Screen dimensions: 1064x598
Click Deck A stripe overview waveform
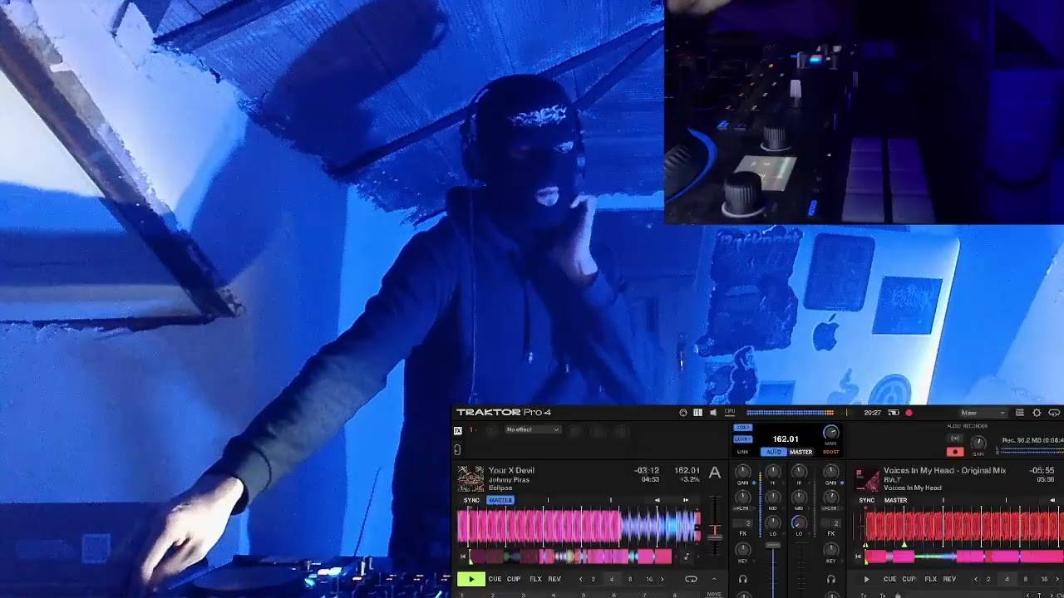(x=571, y=556)
